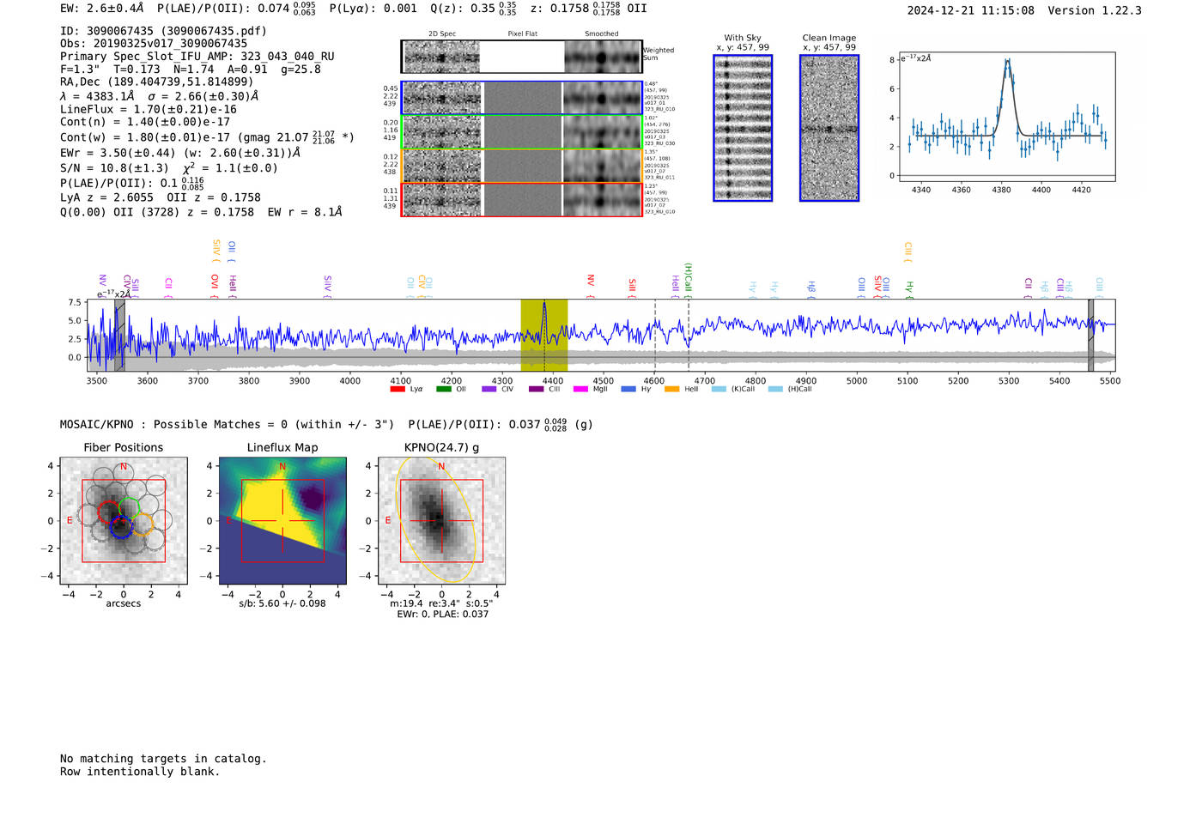Click the green OII legend swatch
This screenshot has width=1202, height=818.
tap(443, 390)
